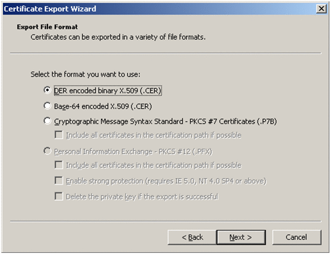Click the Certificate Export Wizard title bar
Image resolution: width=331 pixels, height=255 pixels.
(156, 9)
